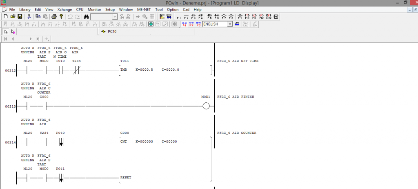Select the M0D1 output coil on rung 00213
Image resolution: width=418 pixels, height=189 pixels.
[x=206, y=106]
